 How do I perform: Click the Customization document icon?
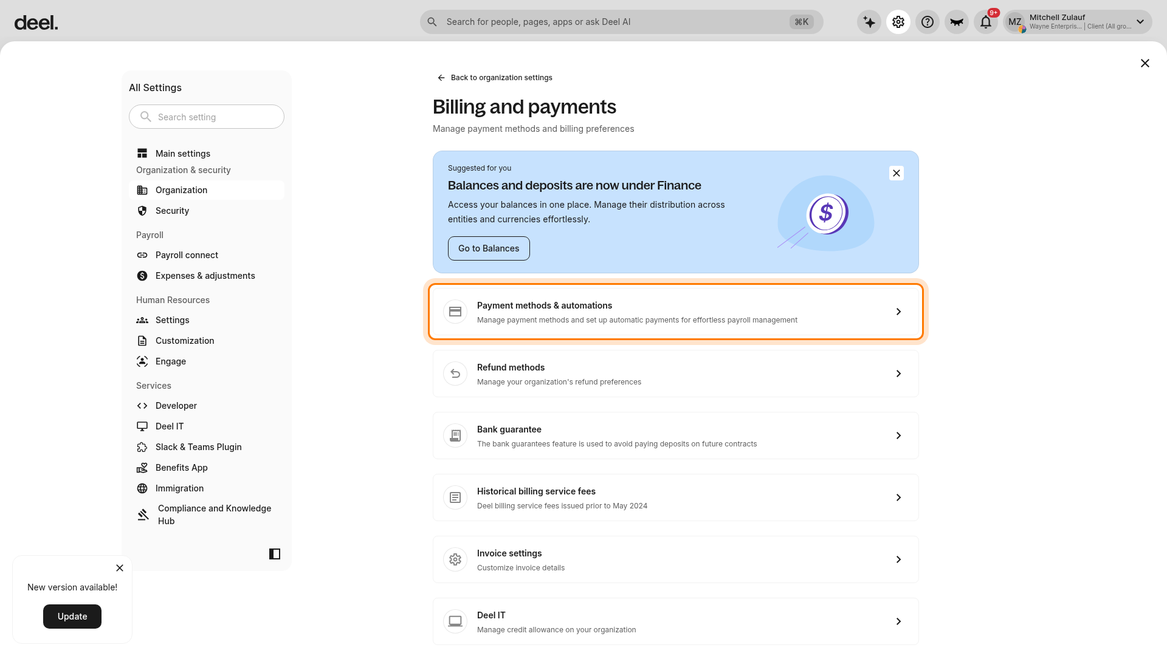pos(142,341)
